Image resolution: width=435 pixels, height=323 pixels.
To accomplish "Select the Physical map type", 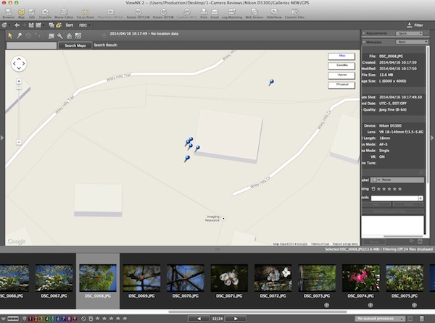I will coord(341,84).
